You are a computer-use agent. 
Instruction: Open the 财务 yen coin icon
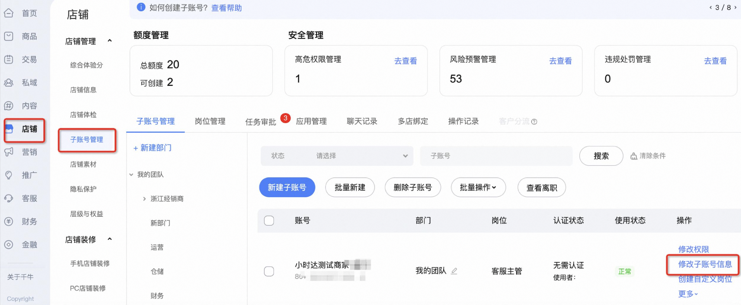[x=9, y=221]
